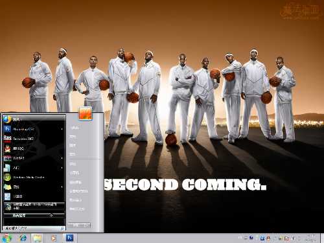Open Firefox from the Start menu
This screenshot has width=324, height=243.
click(x=34, y=119)
